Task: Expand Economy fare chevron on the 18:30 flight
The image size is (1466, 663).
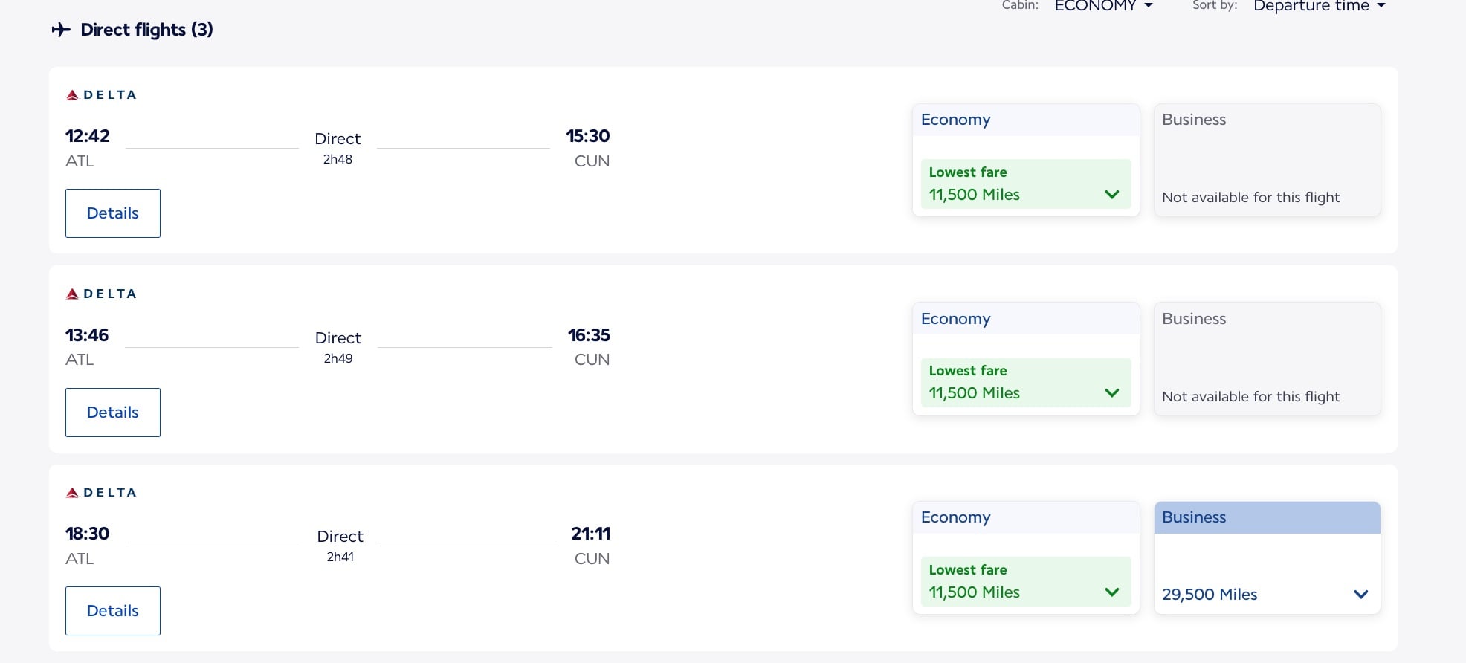Action: coord(1112,592)
